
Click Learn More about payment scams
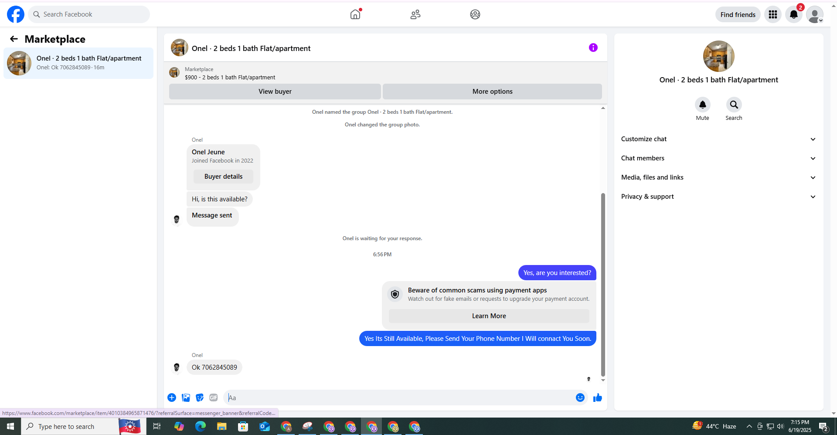pos(489,316)
